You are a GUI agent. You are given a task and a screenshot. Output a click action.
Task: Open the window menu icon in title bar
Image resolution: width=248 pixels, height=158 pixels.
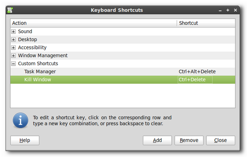[10, 10]
